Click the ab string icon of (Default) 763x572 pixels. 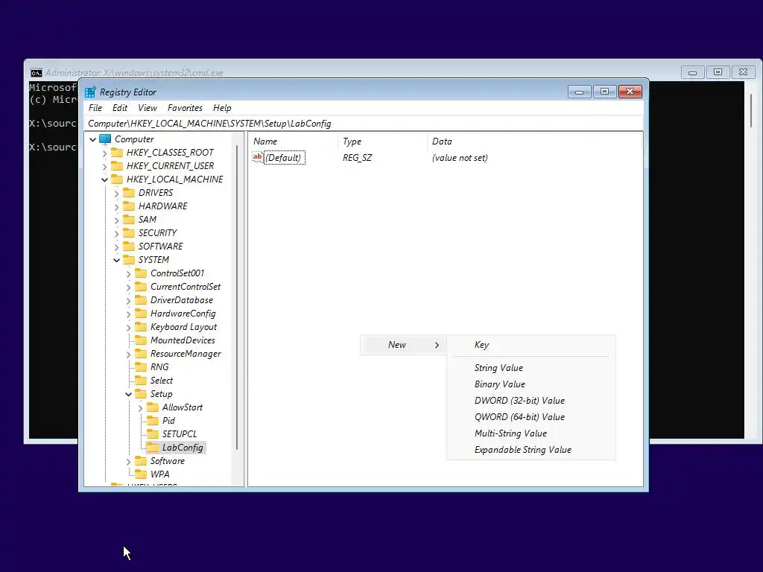[257, 157]
